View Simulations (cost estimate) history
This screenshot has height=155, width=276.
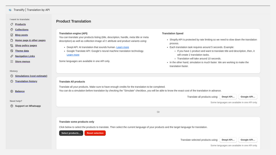coord(31,76)
